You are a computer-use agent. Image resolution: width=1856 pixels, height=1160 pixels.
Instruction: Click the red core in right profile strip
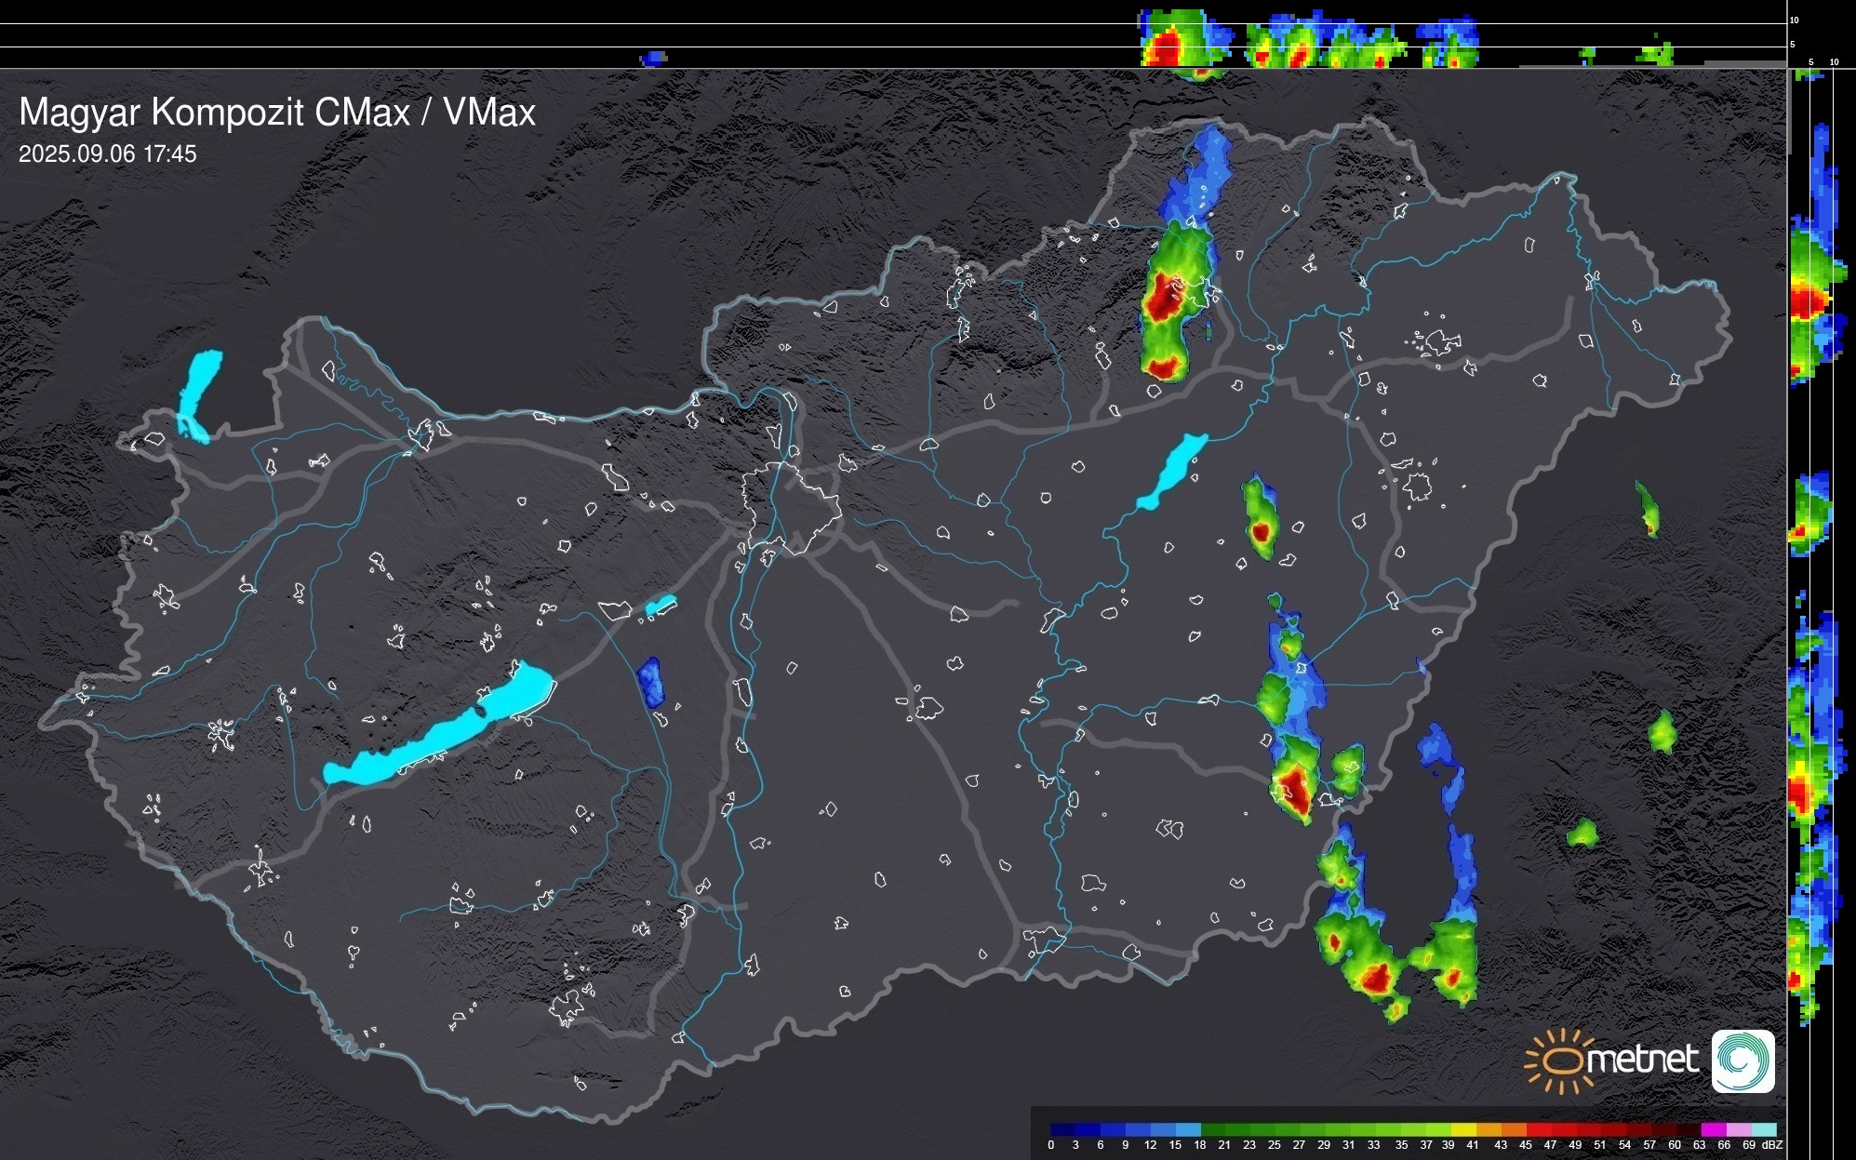pyautogui.click(x=1805, y=302)
